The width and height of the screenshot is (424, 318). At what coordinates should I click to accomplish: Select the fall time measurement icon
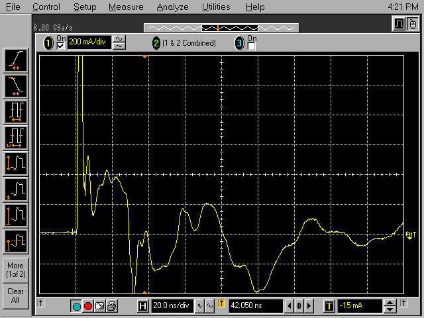pos(16,86)
